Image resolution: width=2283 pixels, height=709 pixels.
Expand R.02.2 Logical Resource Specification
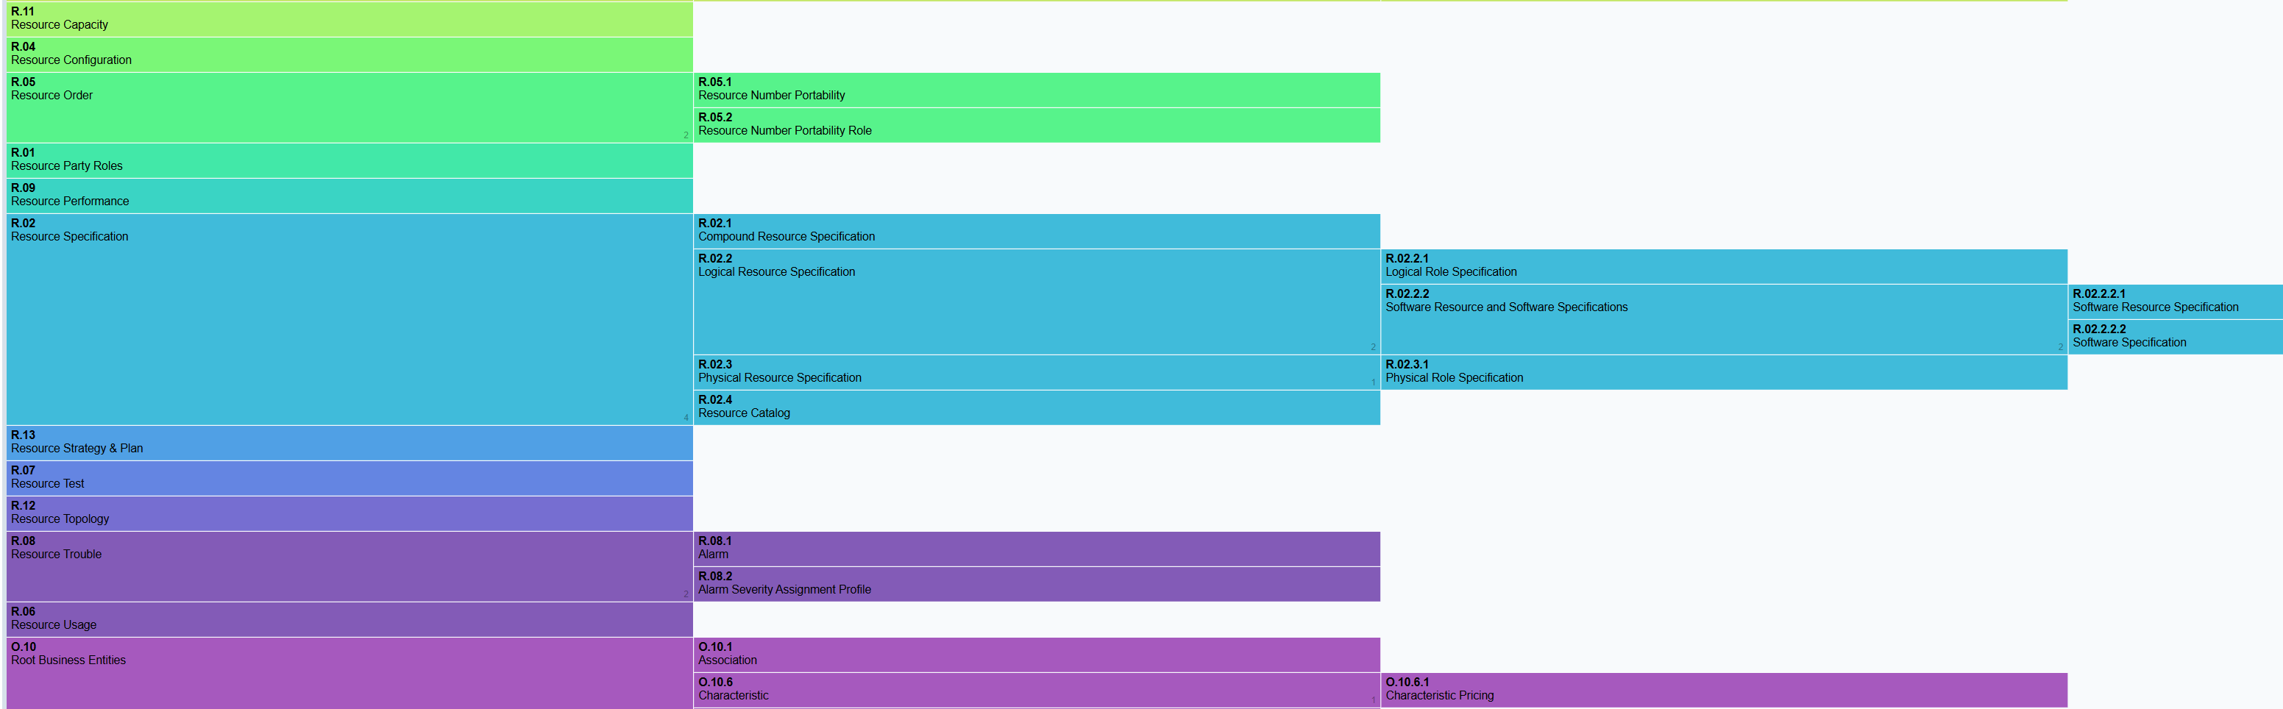(x=1037, y=302)
